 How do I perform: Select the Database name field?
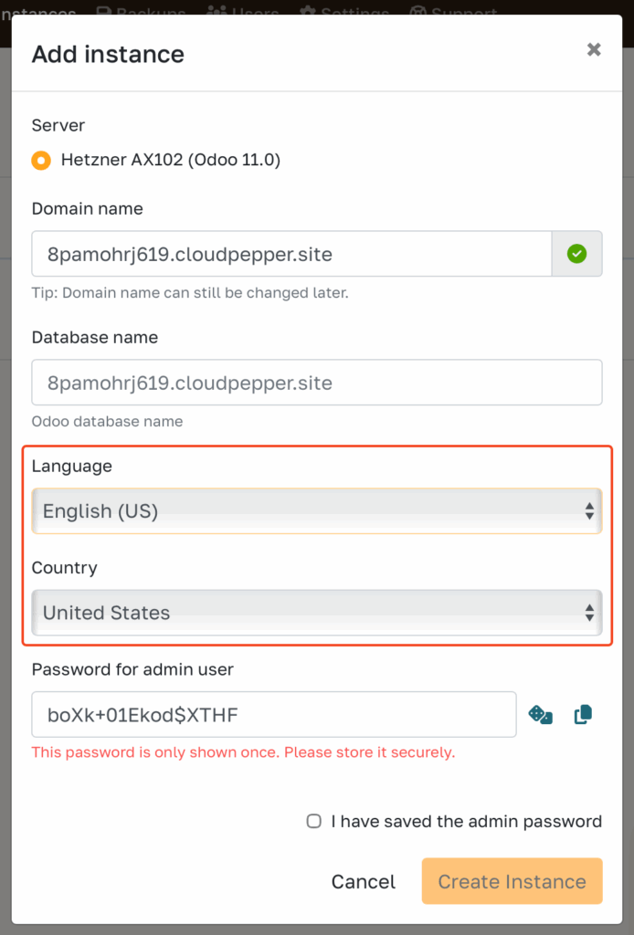317,383
